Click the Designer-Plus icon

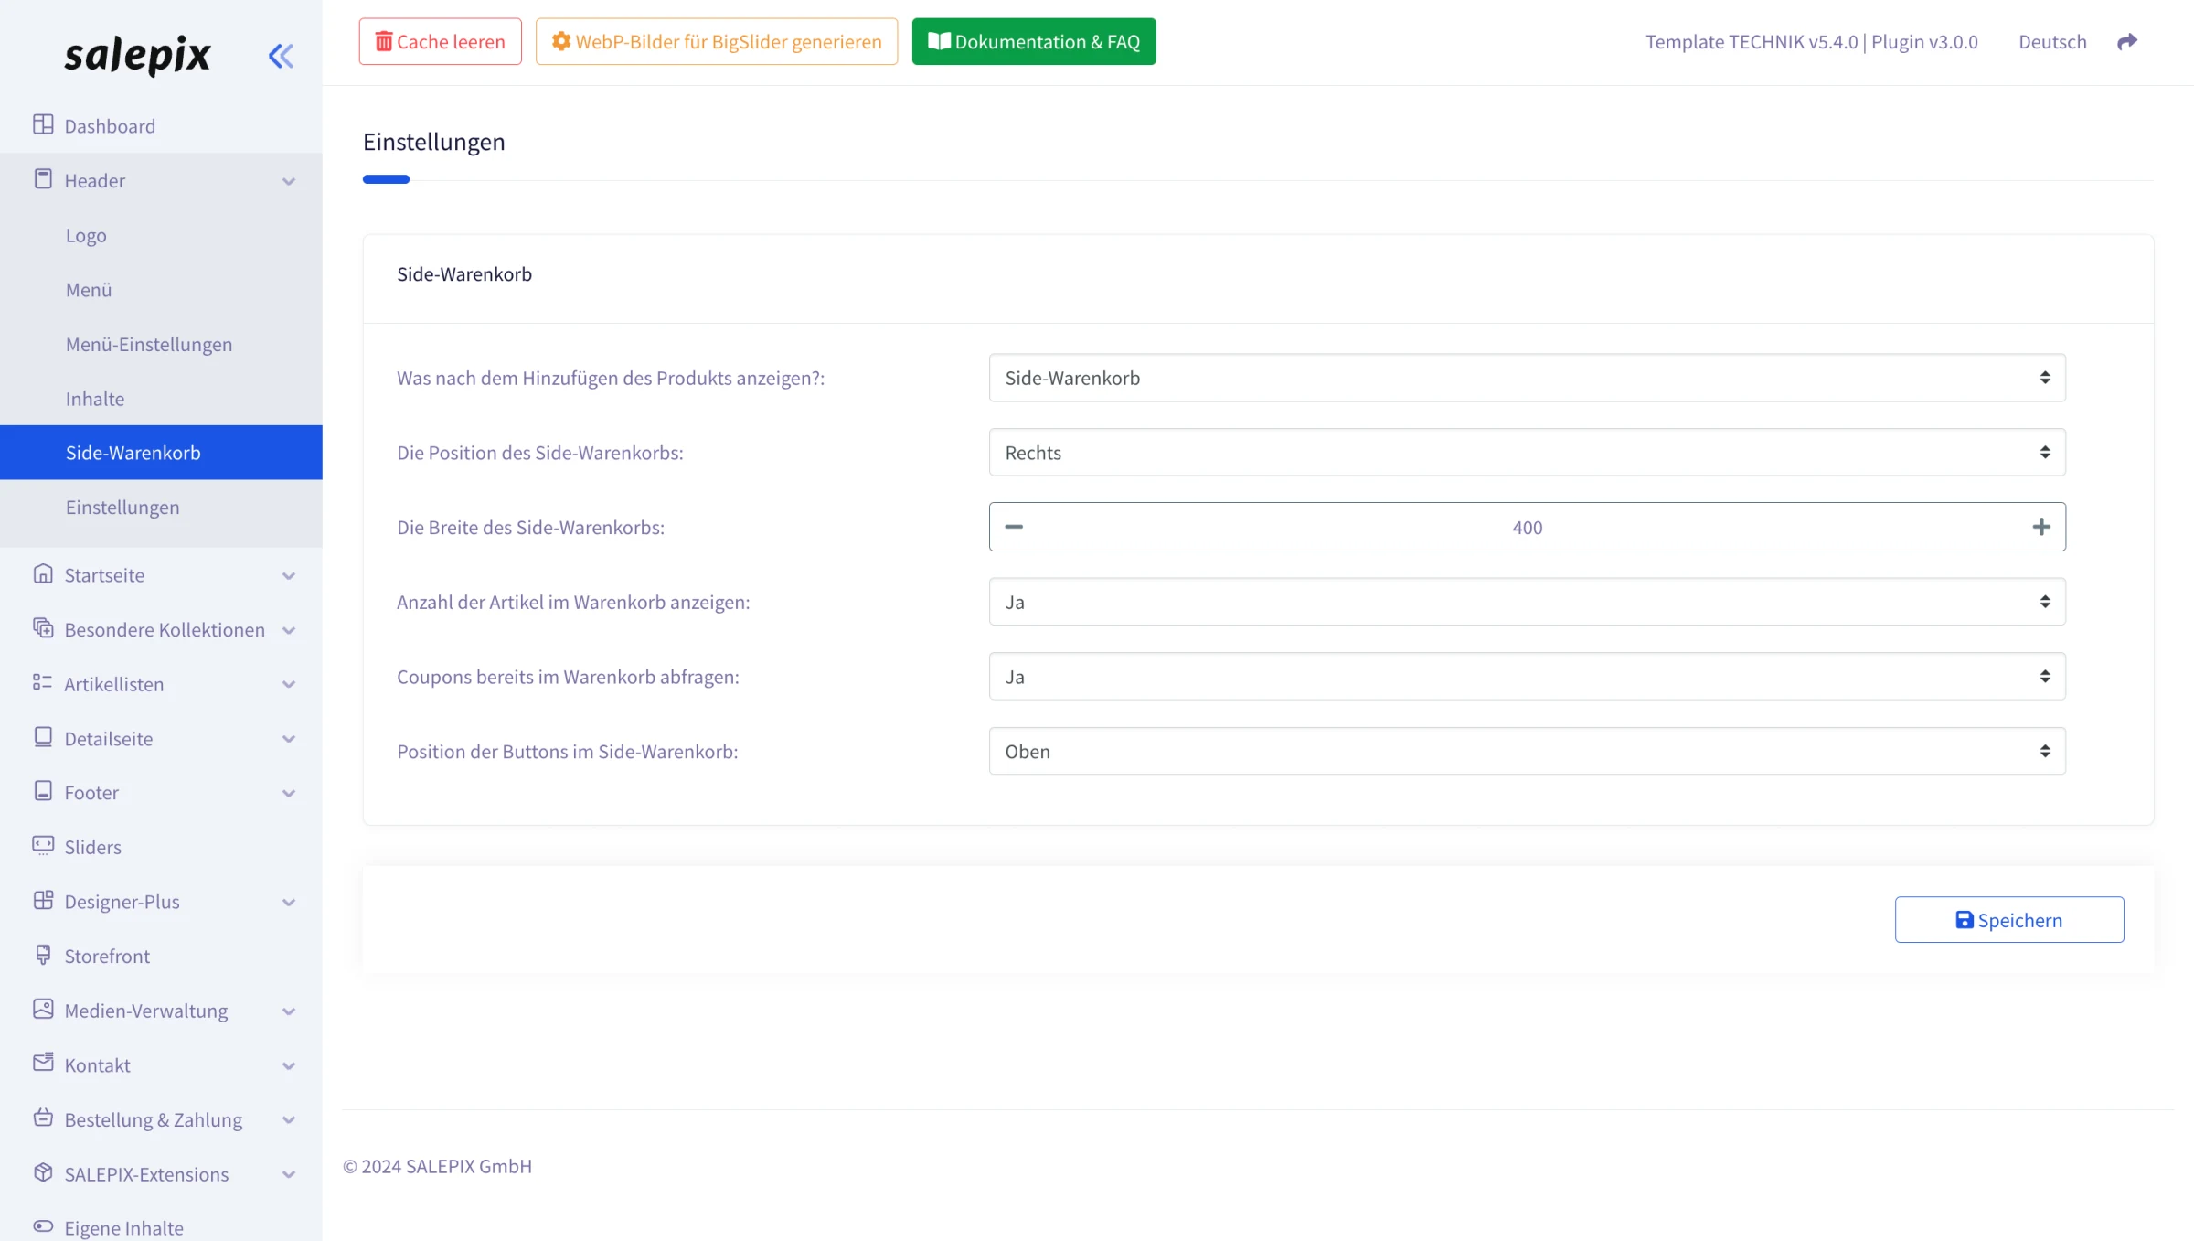click(x=43, y=900)
